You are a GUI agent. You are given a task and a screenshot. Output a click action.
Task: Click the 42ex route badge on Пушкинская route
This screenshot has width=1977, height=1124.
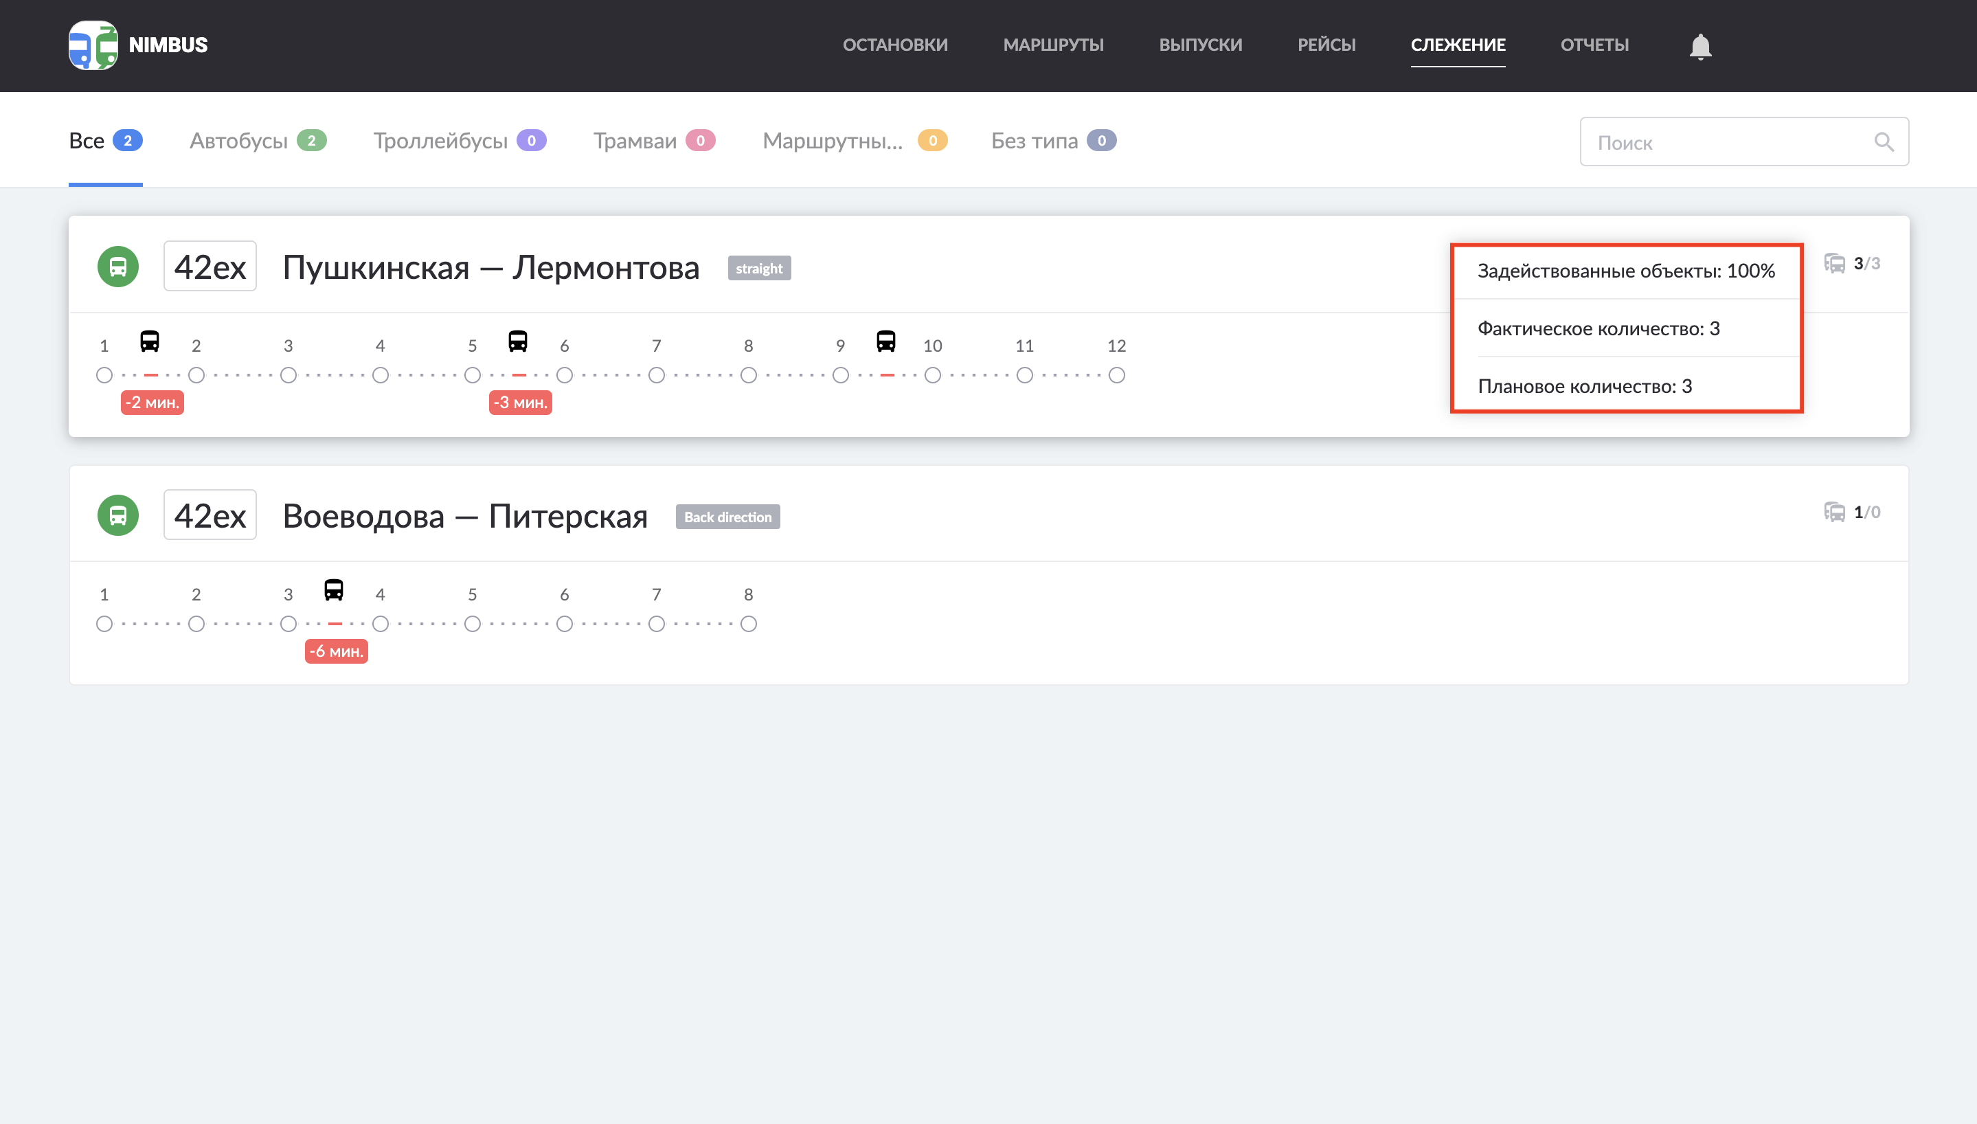[209, 267]
